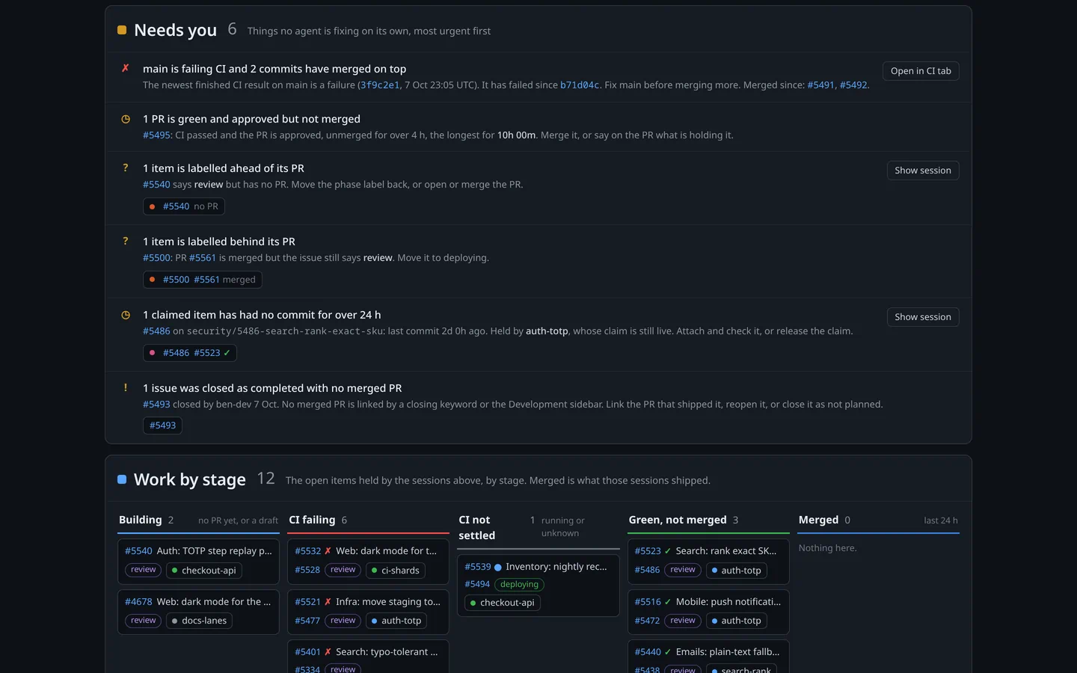
Task: Click the red X icon beside "main is failing CI"
Action: click(x=126, y=68)
